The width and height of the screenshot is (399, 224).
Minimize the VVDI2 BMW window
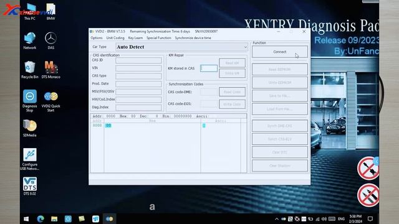coord(279,32)
